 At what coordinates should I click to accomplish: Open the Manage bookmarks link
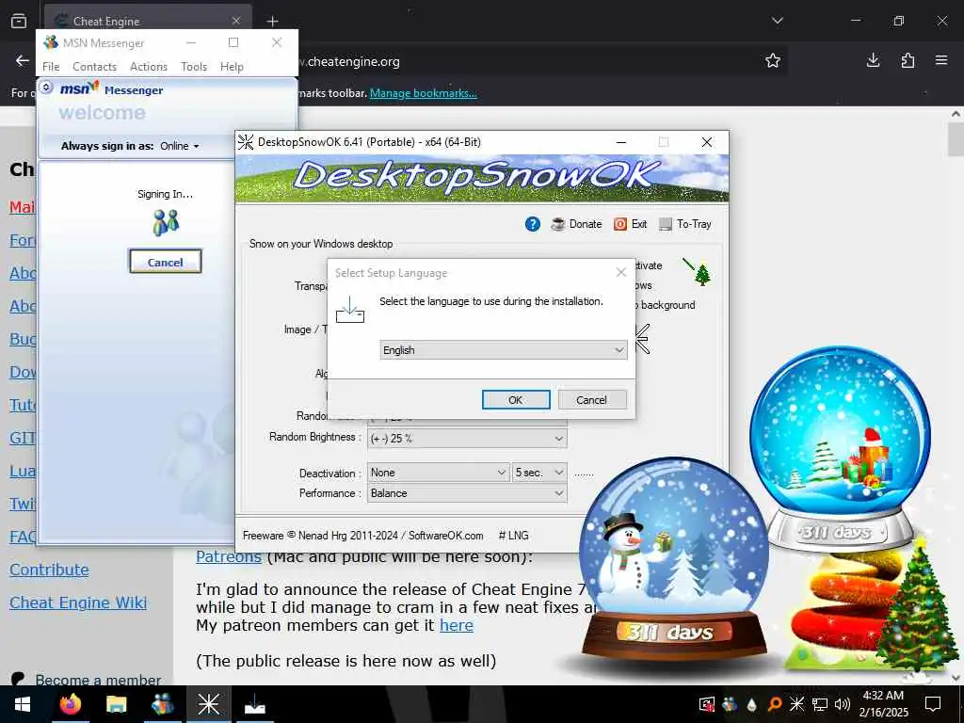[x=423, y=93]
